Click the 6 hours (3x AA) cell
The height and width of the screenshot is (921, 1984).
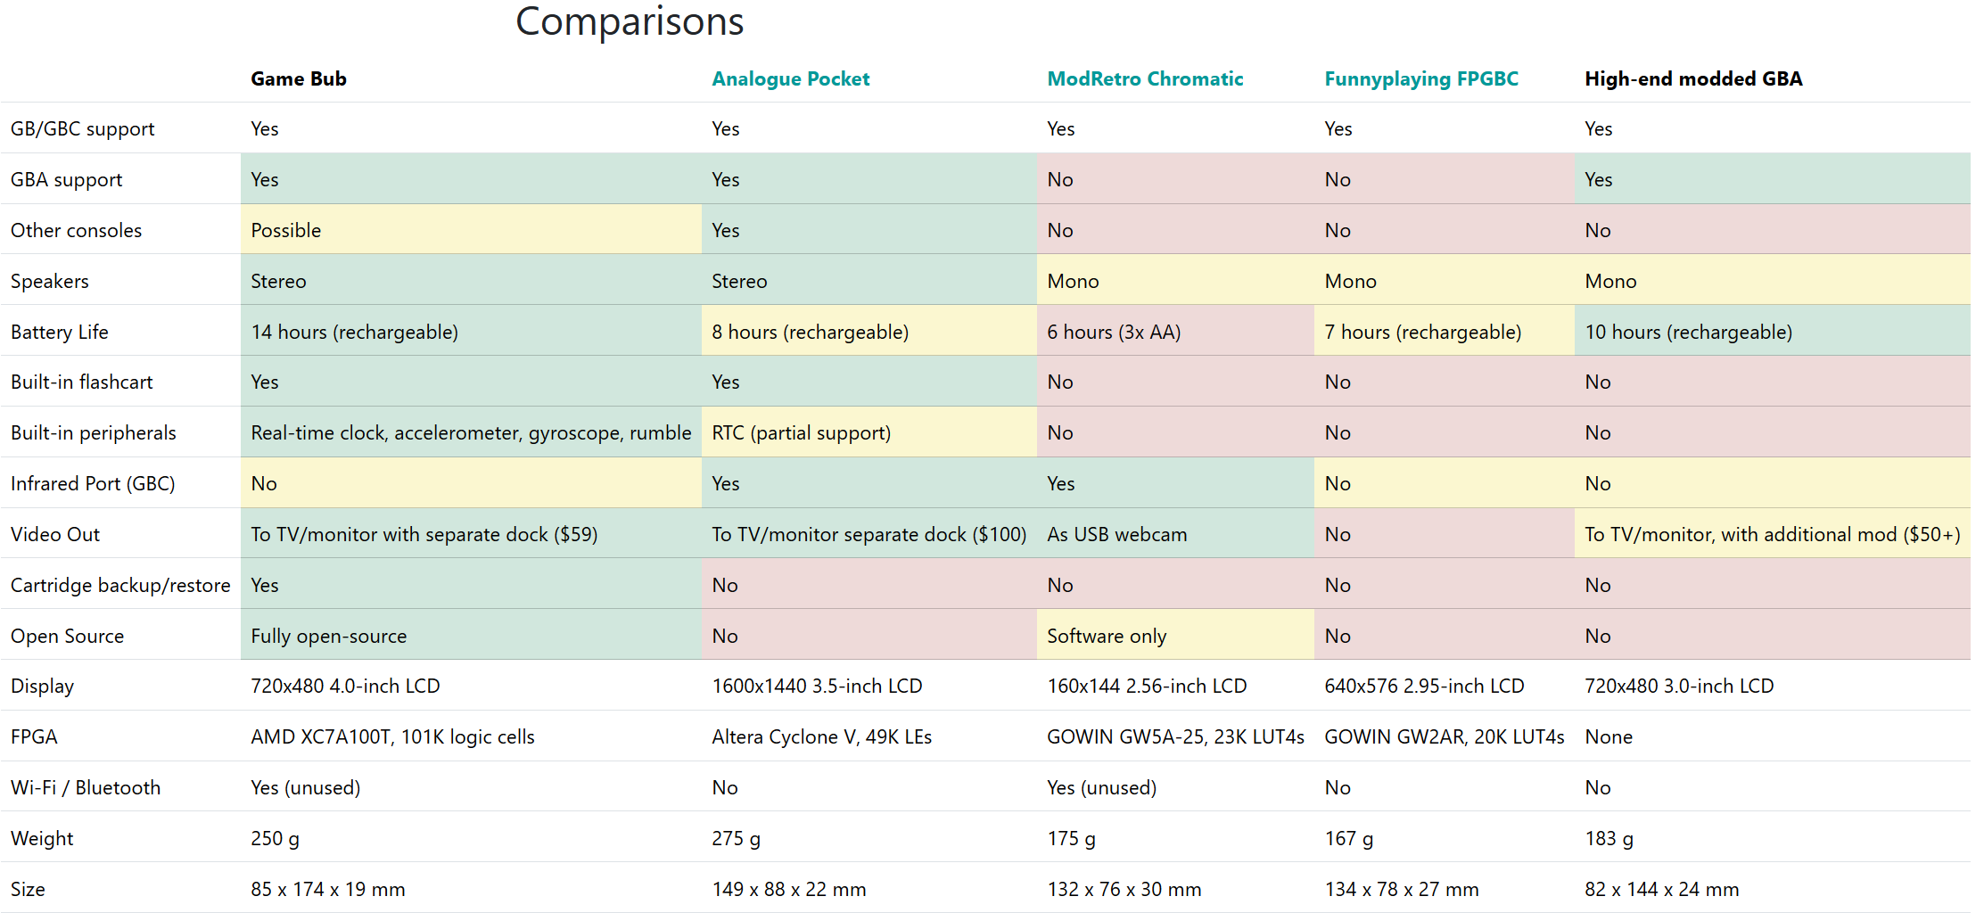[1113, 332]
